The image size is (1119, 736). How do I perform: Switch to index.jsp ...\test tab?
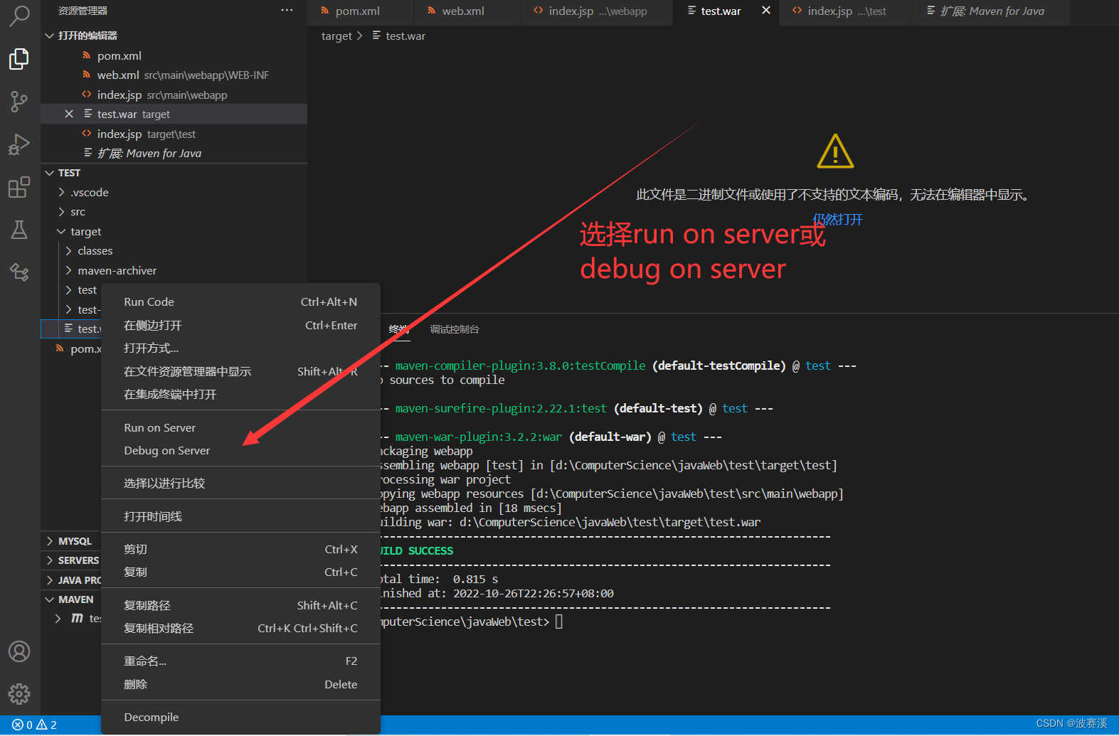pyautogui.click(x=847, y=11)
